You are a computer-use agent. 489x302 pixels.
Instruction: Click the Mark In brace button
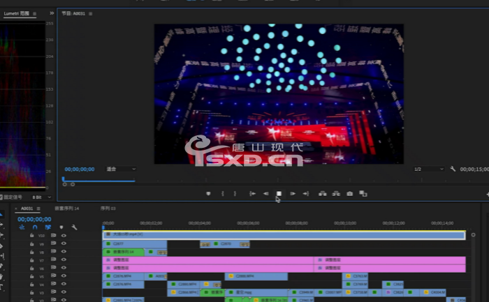pyautogui.click(x=223, y=194)
